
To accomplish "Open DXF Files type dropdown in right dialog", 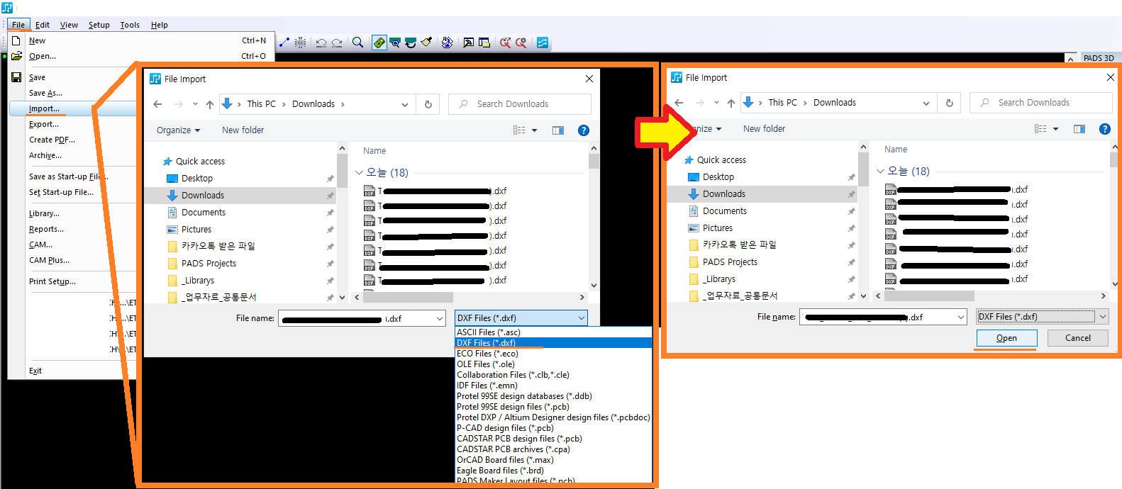I will click(x=1103, y=317).
